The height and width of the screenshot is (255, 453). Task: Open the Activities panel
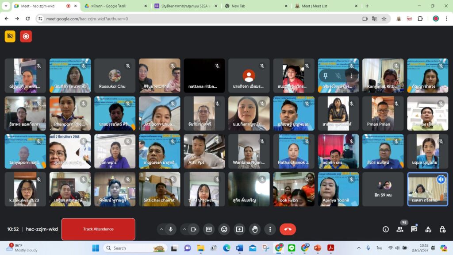pyautogui.click(x=428, y=229)
